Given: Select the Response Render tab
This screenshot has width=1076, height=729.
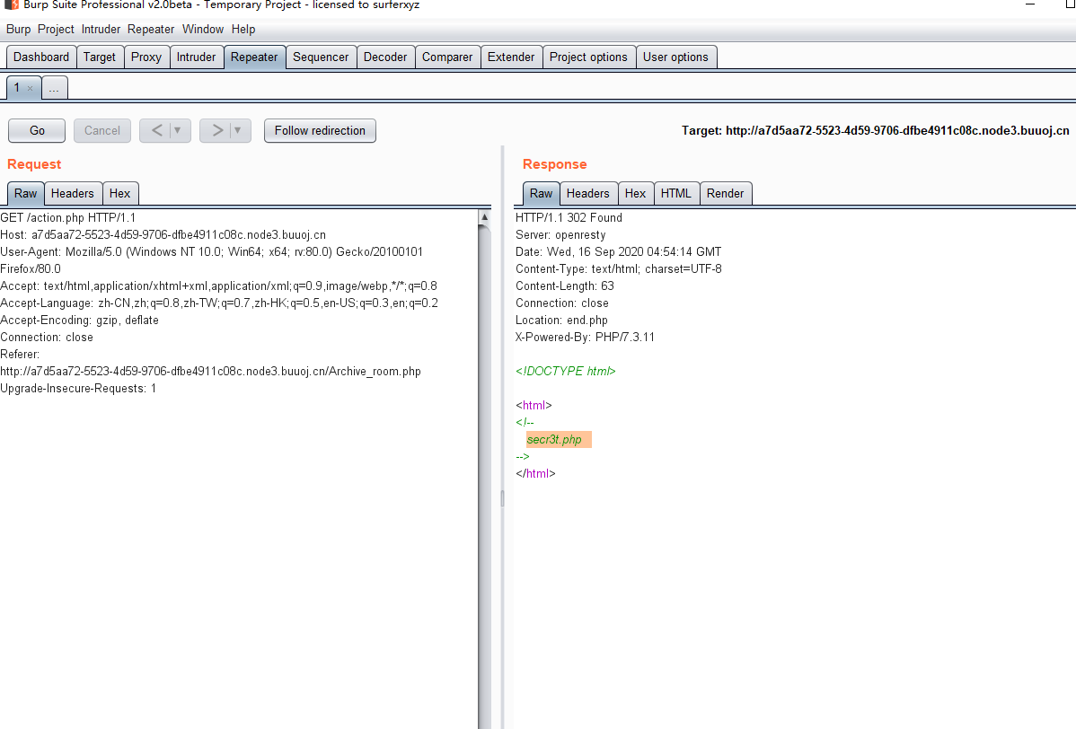Looking at the screenshot, I should pyautogui.click(x=725, y=193).
